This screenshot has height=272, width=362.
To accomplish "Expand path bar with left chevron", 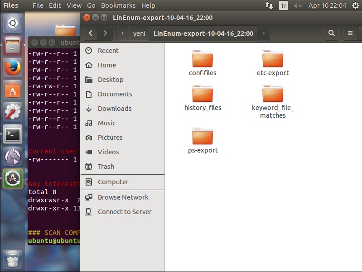I will click(x=123, y=33).
